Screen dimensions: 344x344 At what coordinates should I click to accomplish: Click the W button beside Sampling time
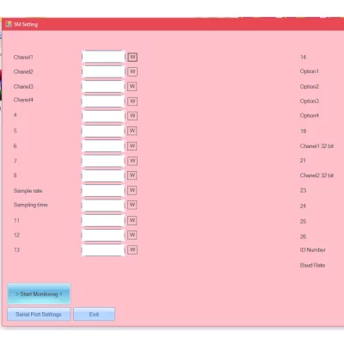point(132,205)
